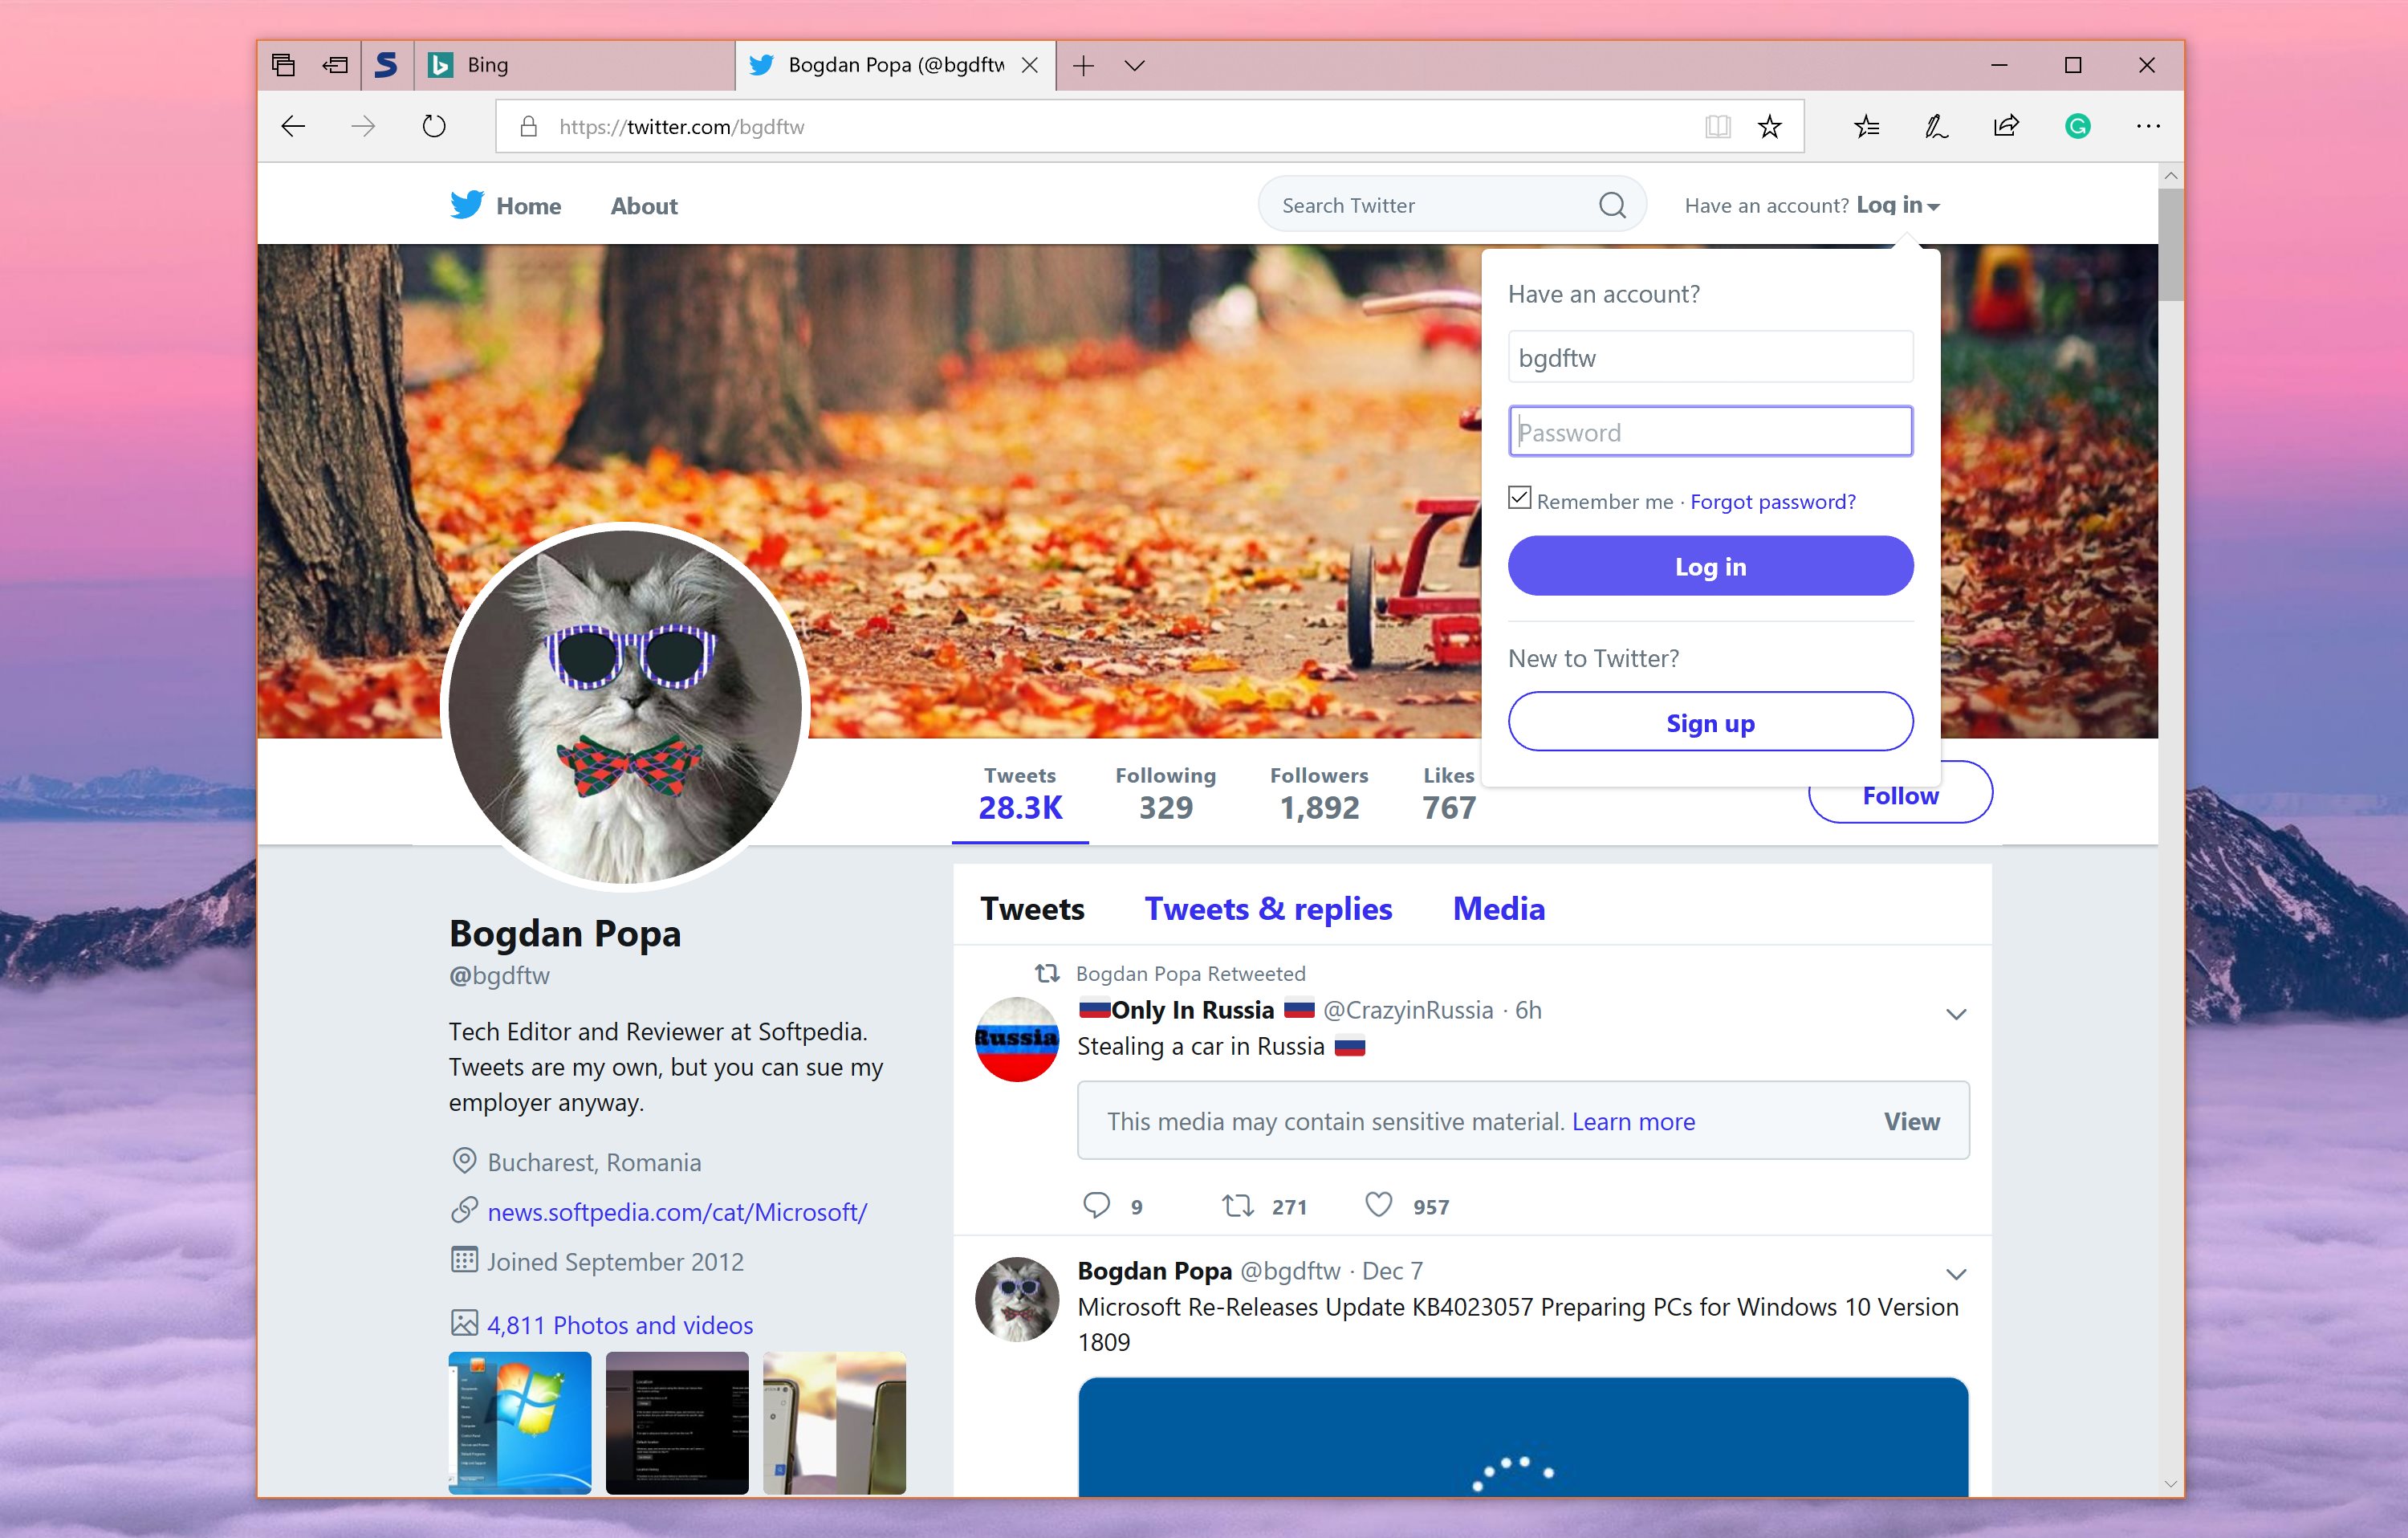Go back using the back arrow

pos(293,126)
